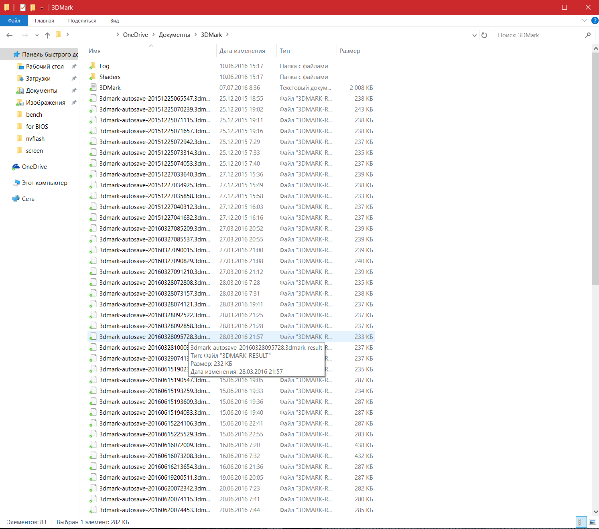Click the star icon of Панель быстрого доступа
Screen dimensions: 599x529
(x=16, y=54)
